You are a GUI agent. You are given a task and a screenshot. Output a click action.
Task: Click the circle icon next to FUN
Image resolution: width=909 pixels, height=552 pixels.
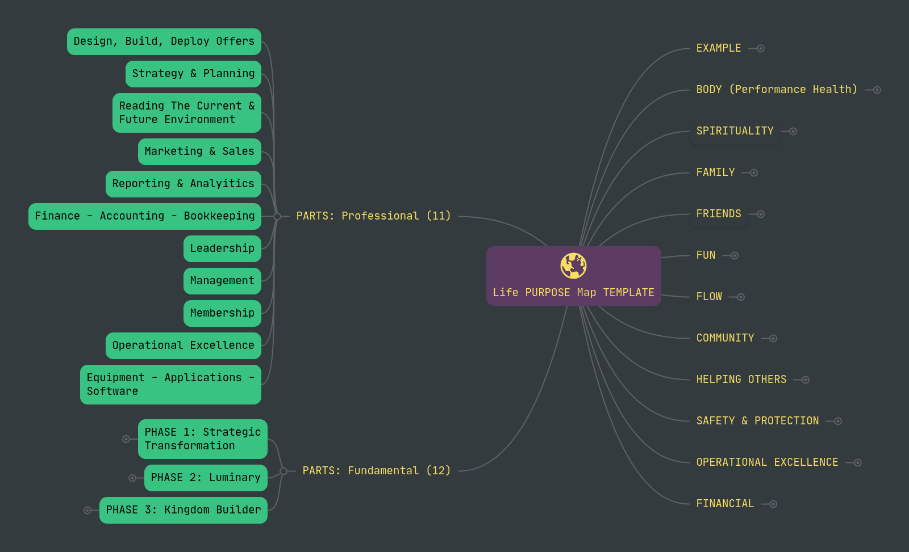click(735, 255)
